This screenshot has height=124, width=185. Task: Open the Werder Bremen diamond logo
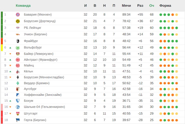point(18,83)
